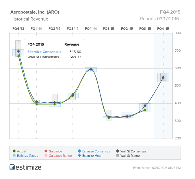Click the Estimize Range blue square swatch

14,155
